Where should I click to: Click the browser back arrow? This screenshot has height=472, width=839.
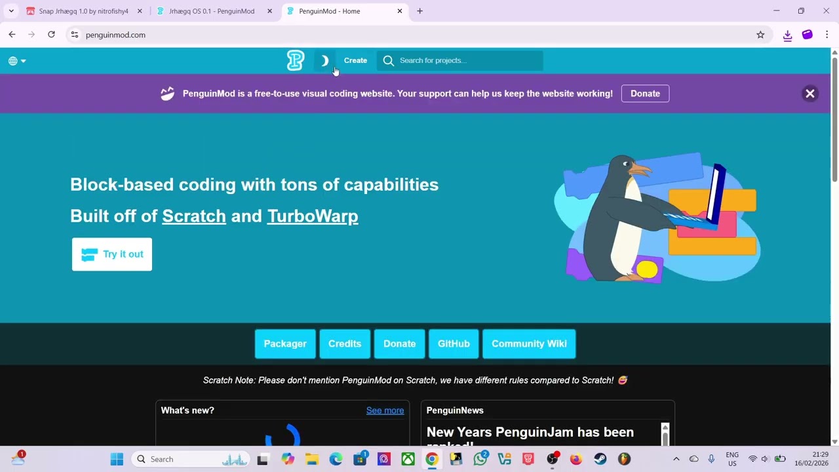pyautogui.click(x=12, y=35)
